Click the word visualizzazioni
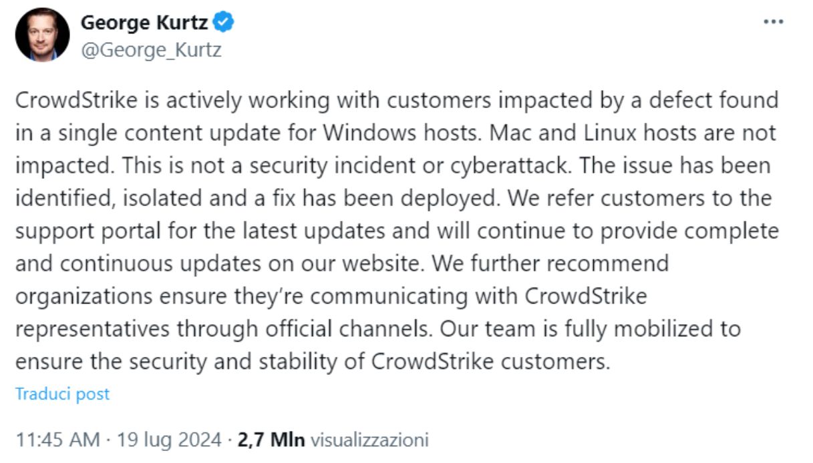Viewport: 813px width, 463px height. 369,440
